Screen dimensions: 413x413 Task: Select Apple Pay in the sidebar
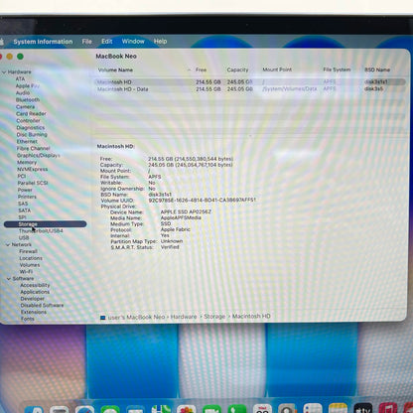[x=28, y=85]
